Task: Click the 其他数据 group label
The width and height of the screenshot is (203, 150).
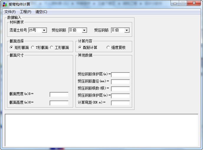Action: coord(85,55)
